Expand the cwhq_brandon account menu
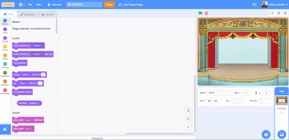This screenshot has height=140, width=289. (275, 5)
